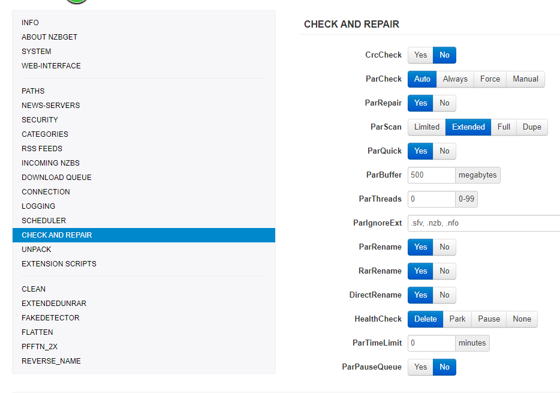Open the NEWS-SERVERS settings section
The height and width of the screenshot is (393, 560).
pos(51,106)
